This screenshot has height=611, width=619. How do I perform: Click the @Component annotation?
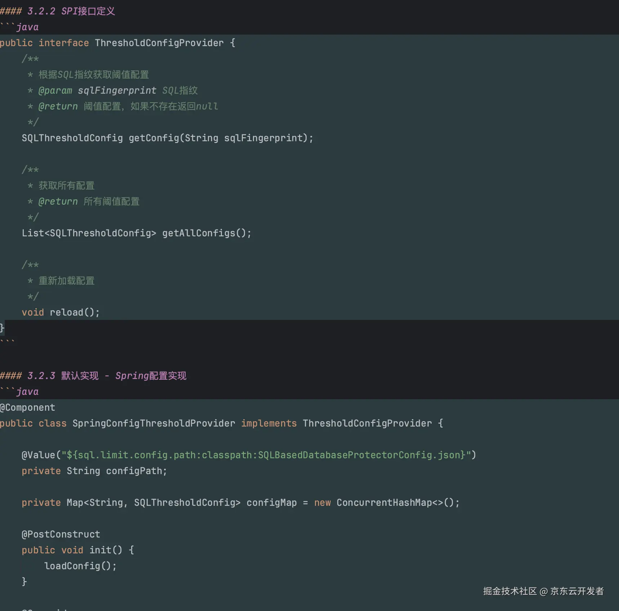(x=28, y=407)
